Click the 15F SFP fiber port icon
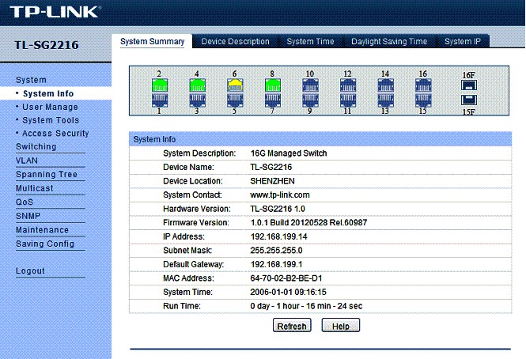 point(468,100)
